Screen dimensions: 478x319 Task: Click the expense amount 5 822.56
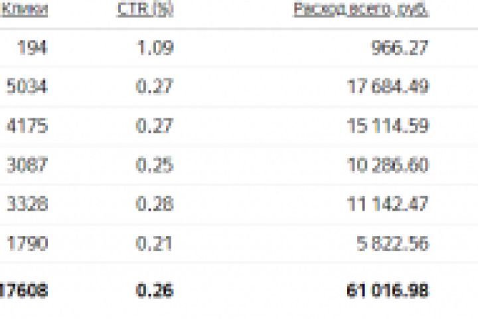pyautogui.click(x=394, y=243)
